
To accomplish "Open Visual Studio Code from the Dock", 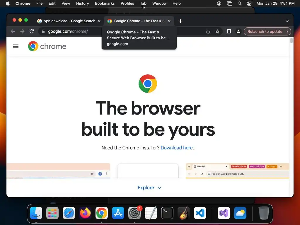I will (x=200, y=213).
